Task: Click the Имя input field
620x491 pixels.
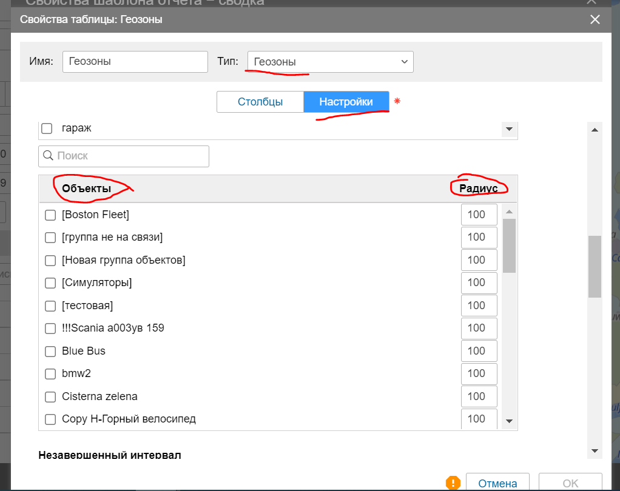Action: pos(135,62)
